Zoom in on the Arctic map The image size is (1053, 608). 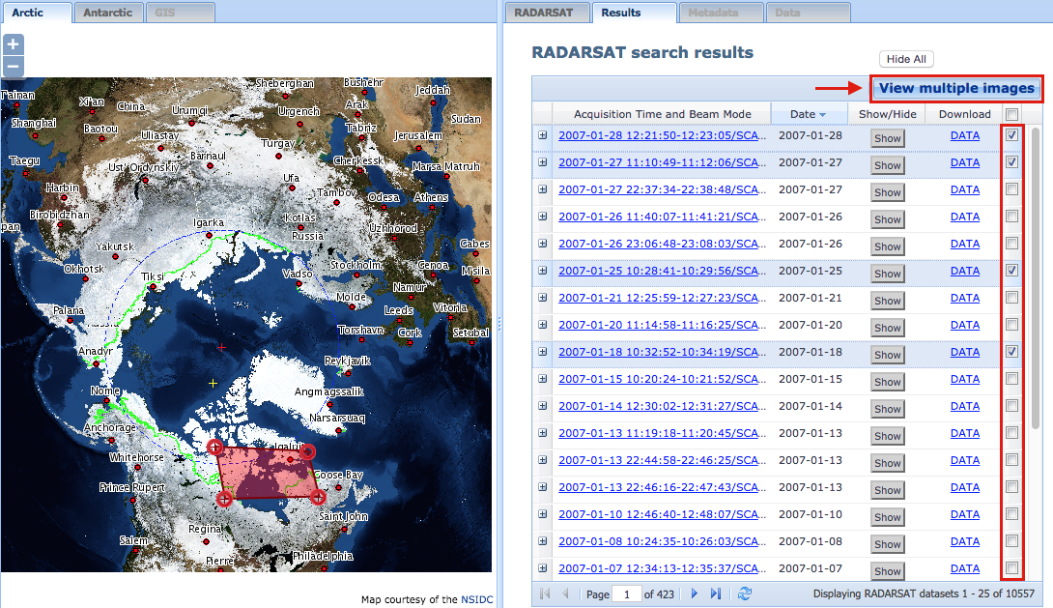pos(13,43)
